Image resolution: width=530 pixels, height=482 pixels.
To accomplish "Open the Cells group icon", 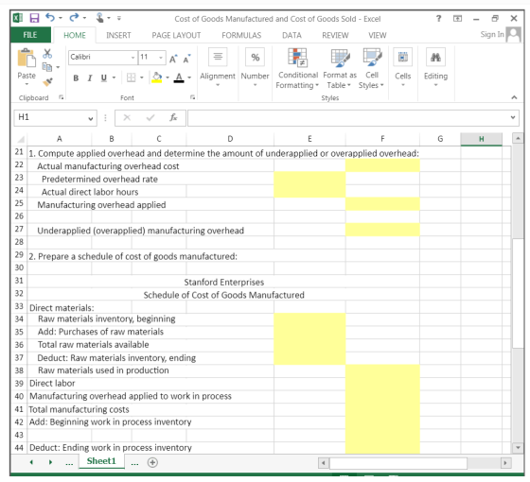I will [x=402, y=57].
